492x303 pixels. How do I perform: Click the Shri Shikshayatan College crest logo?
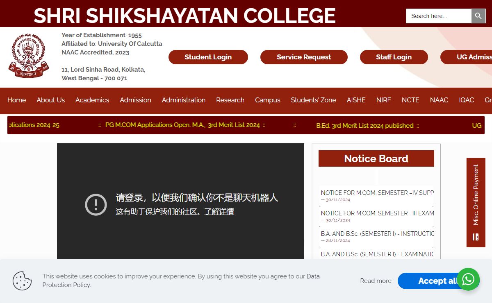(29, 56)
